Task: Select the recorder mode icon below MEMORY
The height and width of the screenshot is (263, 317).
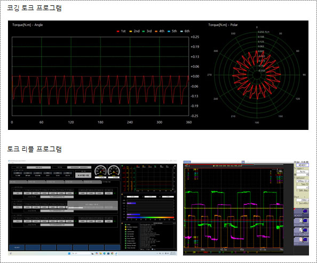Action: tap(301, 222)
